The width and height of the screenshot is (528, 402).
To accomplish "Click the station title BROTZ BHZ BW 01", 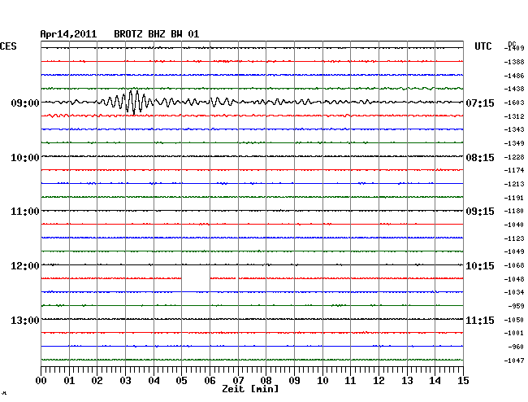I will (156, 34).
